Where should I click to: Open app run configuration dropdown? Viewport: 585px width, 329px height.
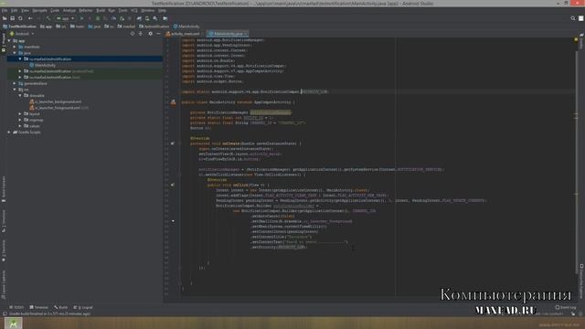click(x=65, y=18)
